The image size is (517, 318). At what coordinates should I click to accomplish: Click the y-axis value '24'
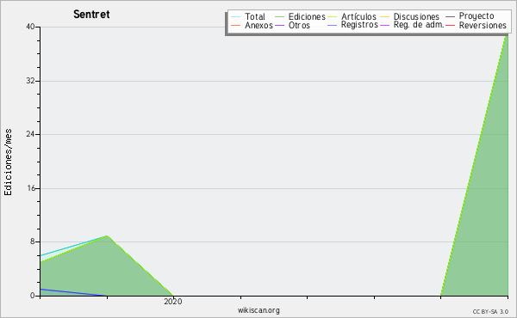[x=30, y=134]
